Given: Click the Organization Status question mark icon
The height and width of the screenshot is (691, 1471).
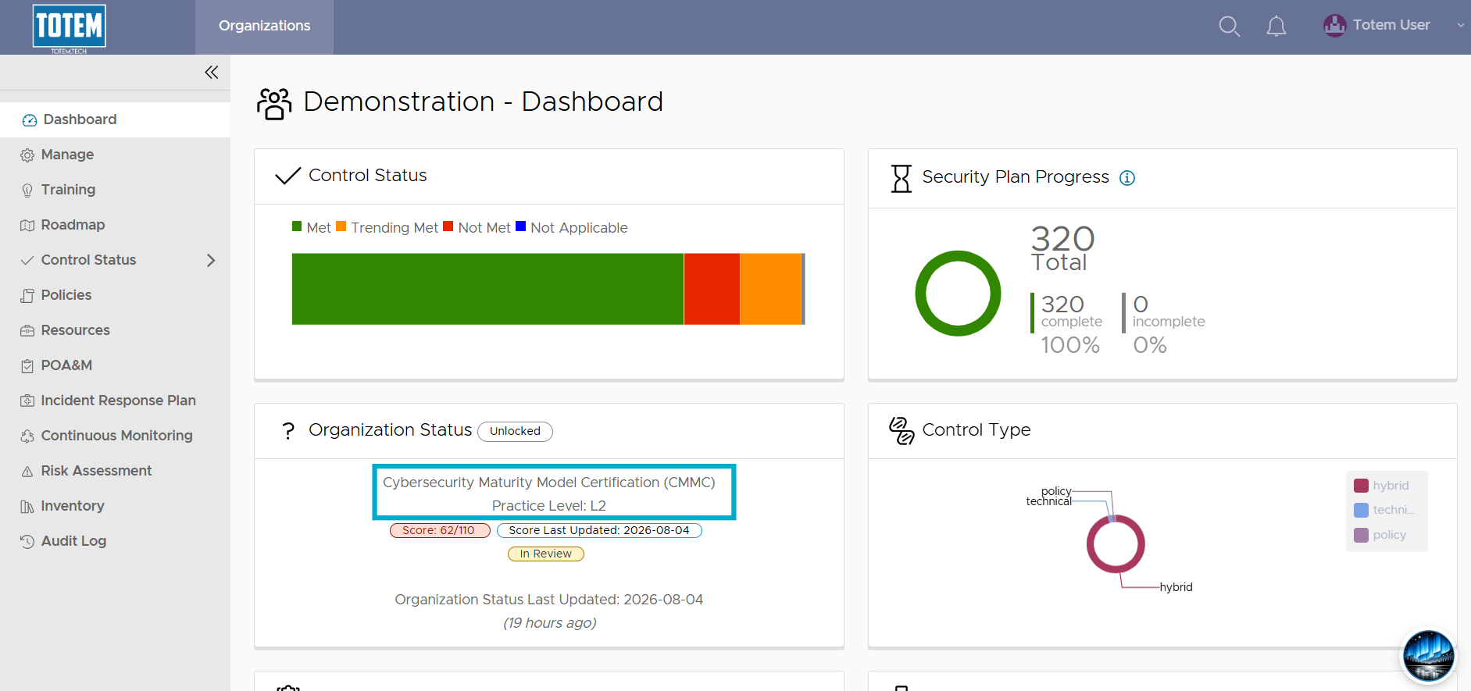Looking at the screenshot, I should [288, 431].
